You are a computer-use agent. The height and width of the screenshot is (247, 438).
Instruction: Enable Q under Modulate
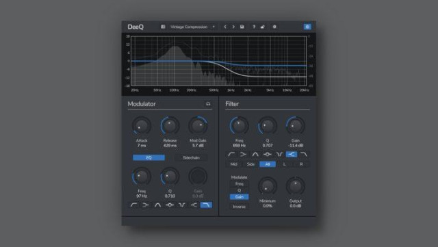tap(239, 190)
